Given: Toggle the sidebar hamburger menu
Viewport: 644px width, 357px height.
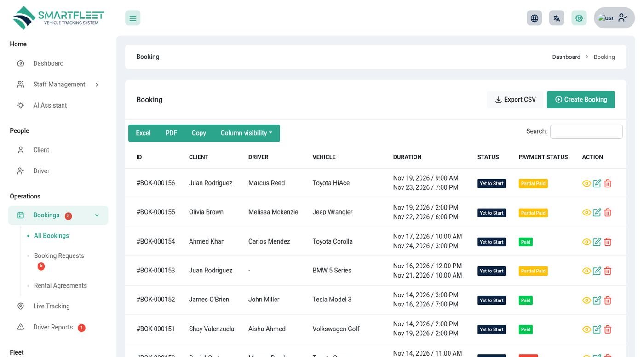Looking at the screenshot, I should (x=132, y=18).
